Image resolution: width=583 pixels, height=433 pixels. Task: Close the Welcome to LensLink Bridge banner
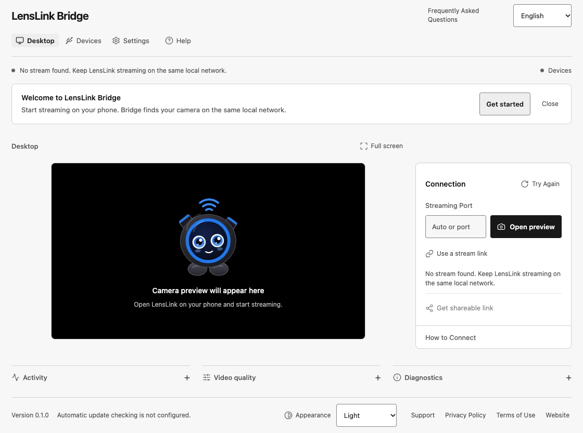(550, 104)
